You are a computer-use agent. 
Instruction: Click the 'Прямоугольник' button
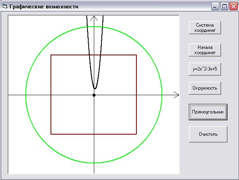(x=208, y=112)
